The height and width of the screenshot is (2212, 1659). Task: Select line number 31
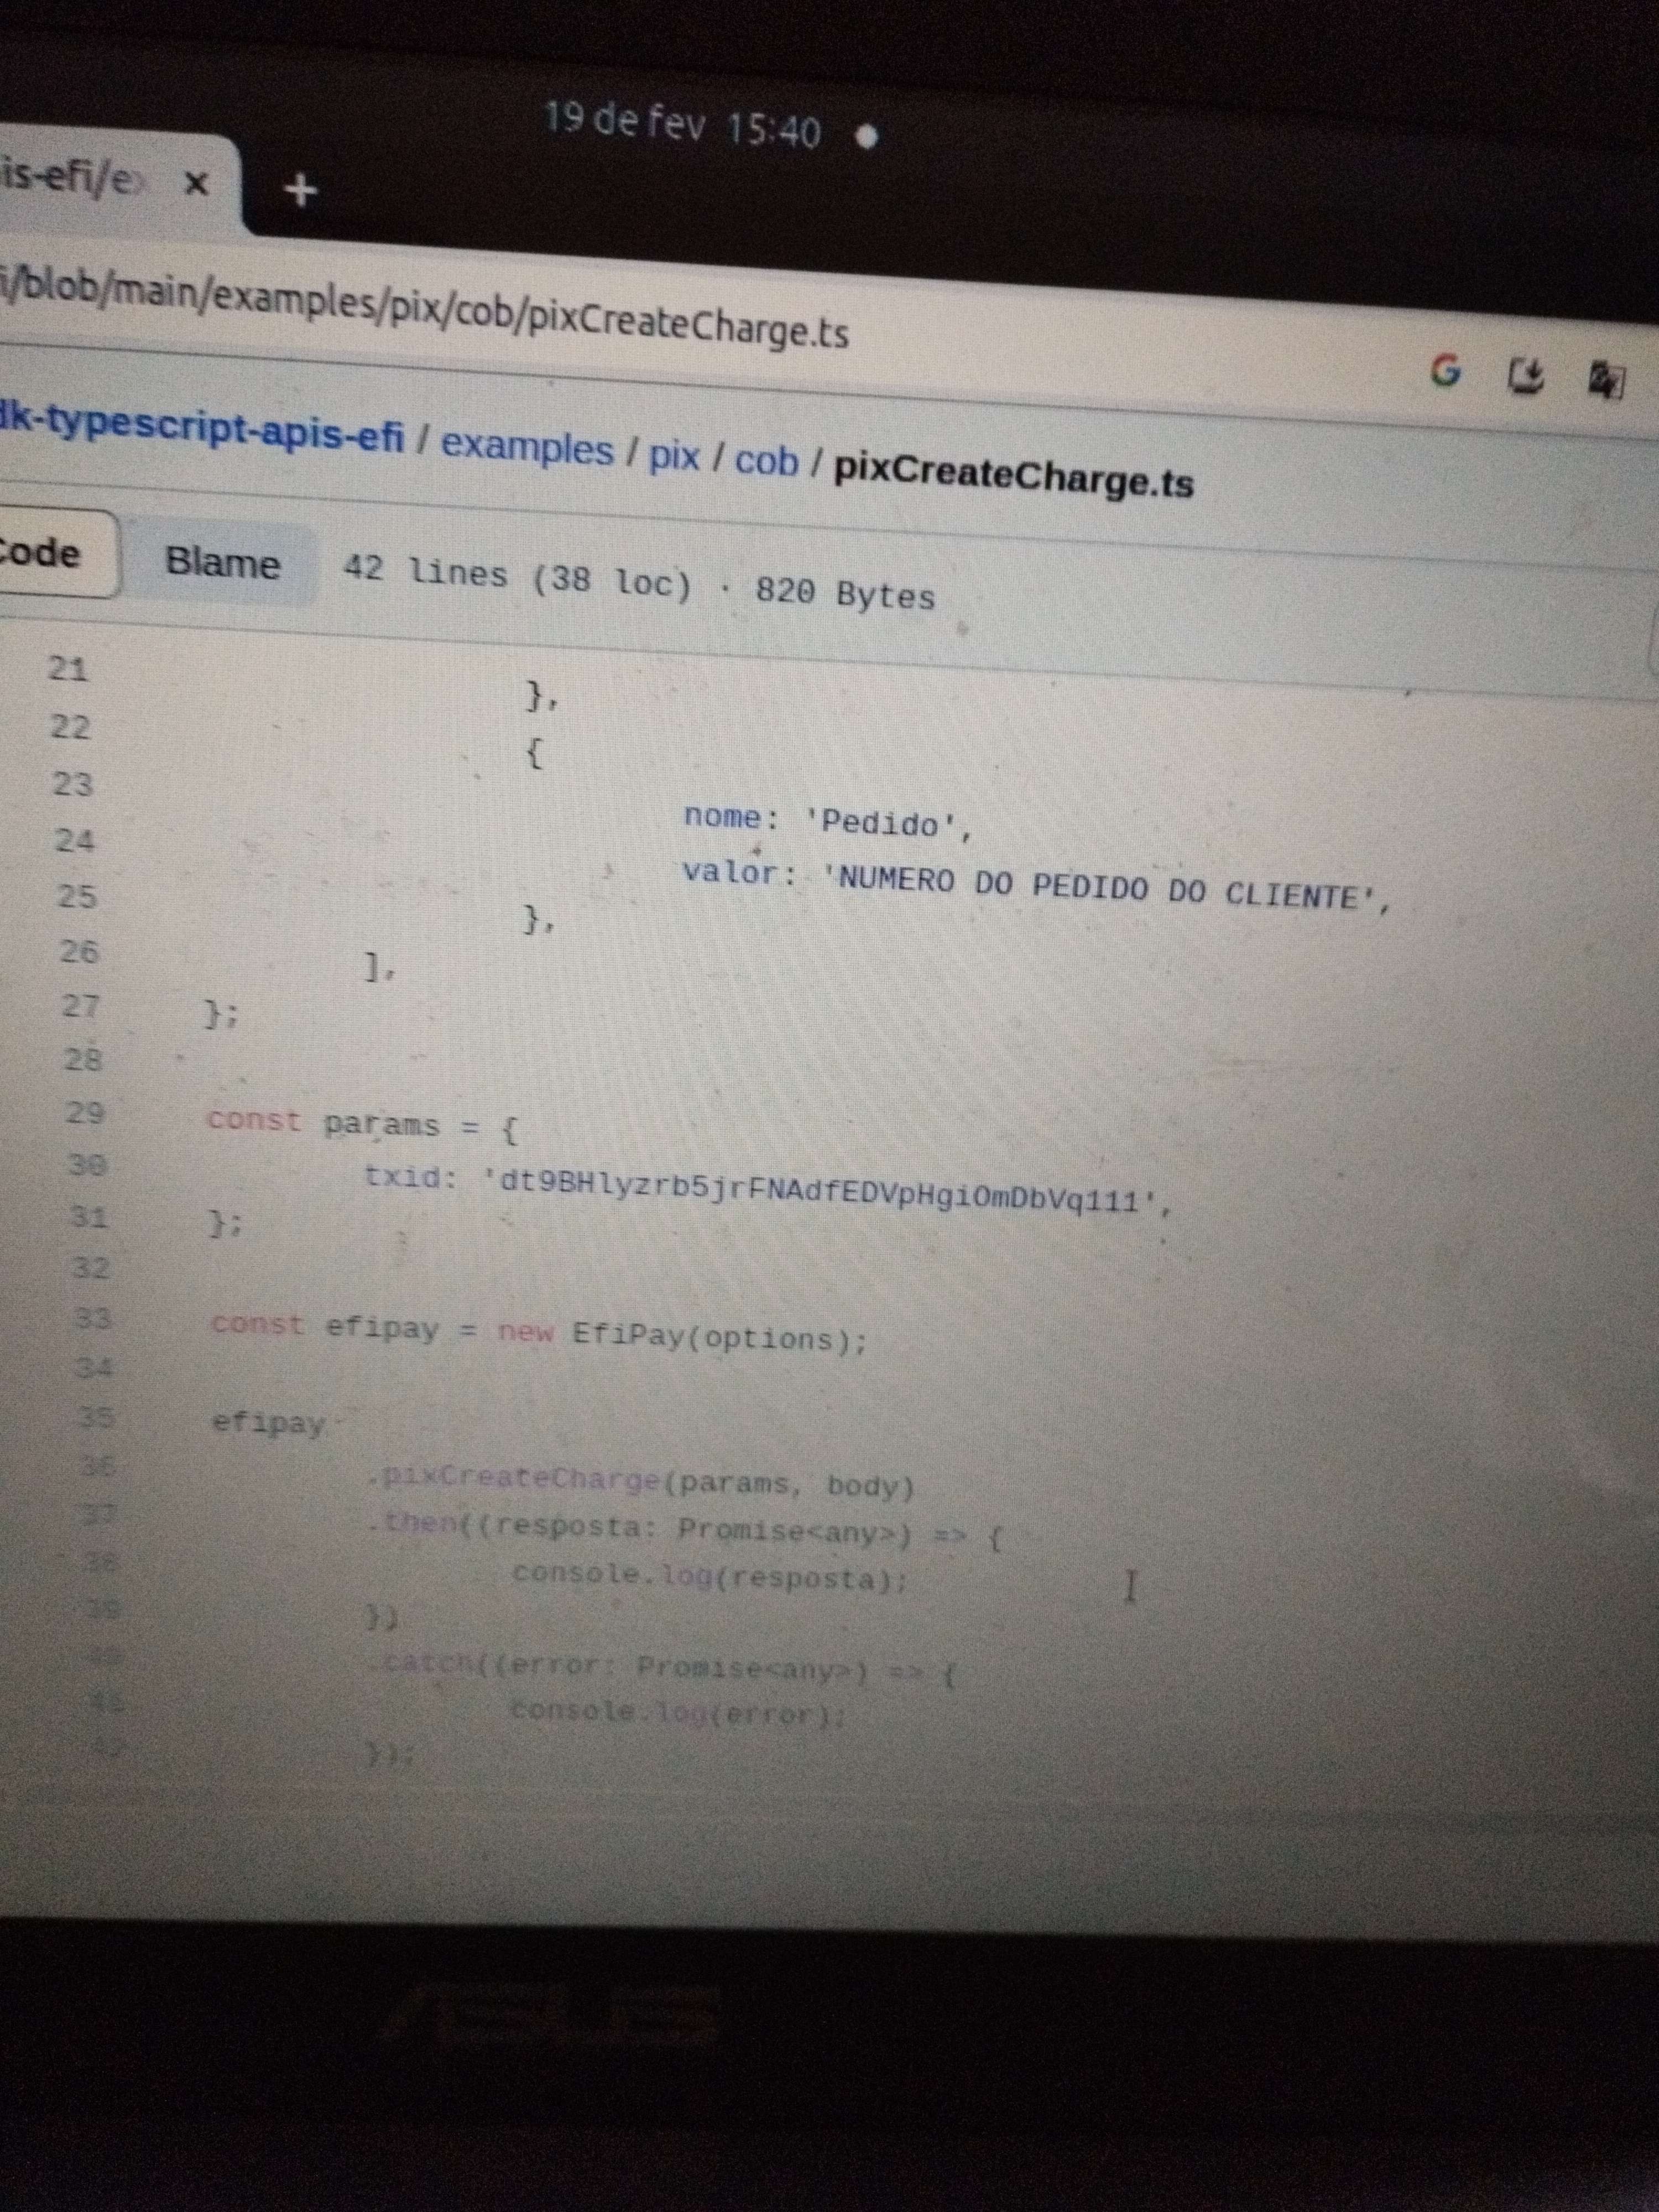click(x=89, y=1217)
